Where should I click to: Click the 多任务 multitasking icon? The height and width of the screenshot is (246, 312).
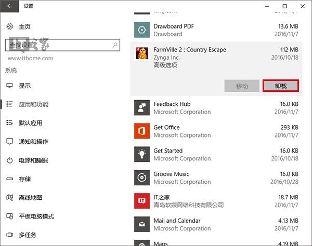pos(9,235)
